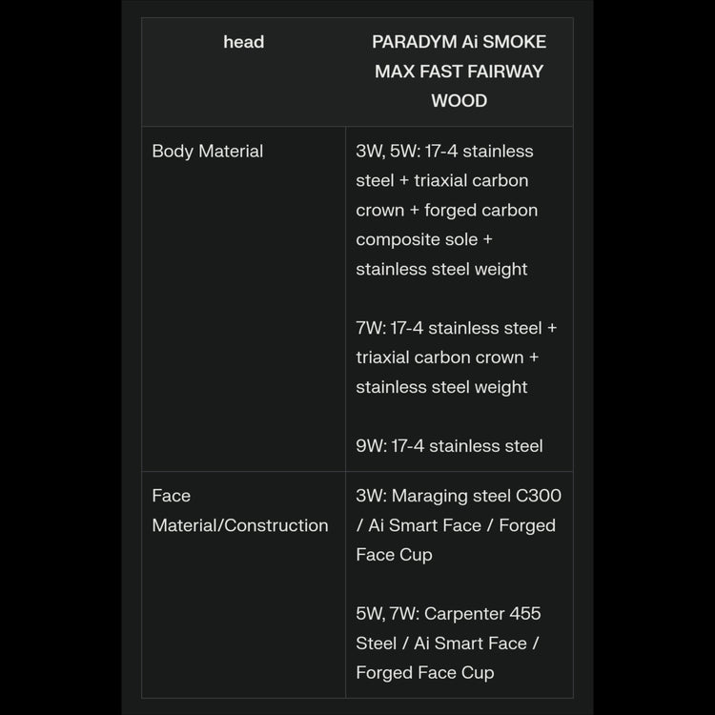Click the "/ Ai Smart Face / Forged" line

(x=456, y=525)
